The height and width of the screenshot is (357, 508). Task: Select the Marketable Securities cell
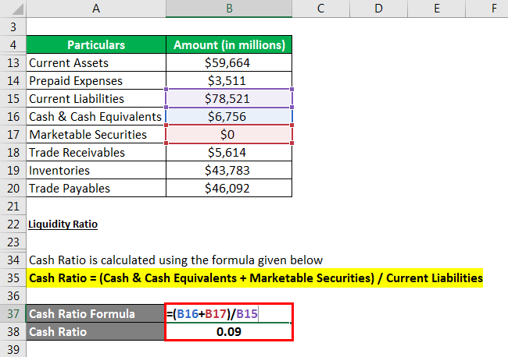(x=96, y=134)
